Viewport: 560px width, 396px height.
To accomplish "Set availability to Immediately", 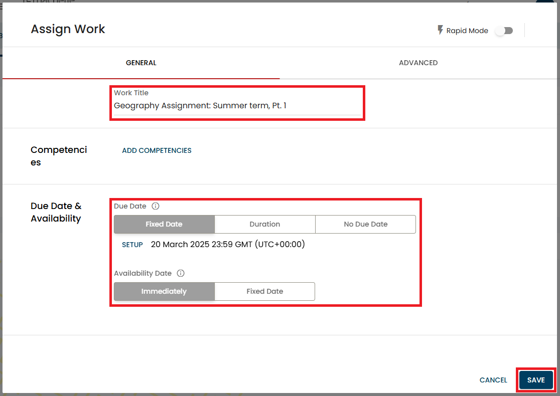I will click(164, 291).
